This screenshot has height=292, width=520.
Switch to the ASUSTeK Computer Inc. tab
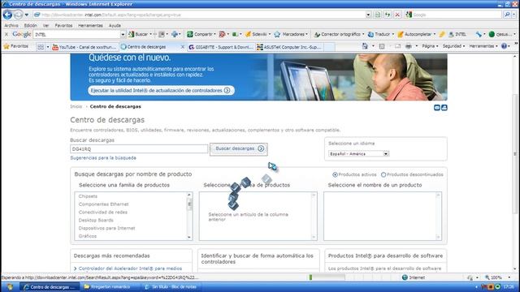(289, 47)
